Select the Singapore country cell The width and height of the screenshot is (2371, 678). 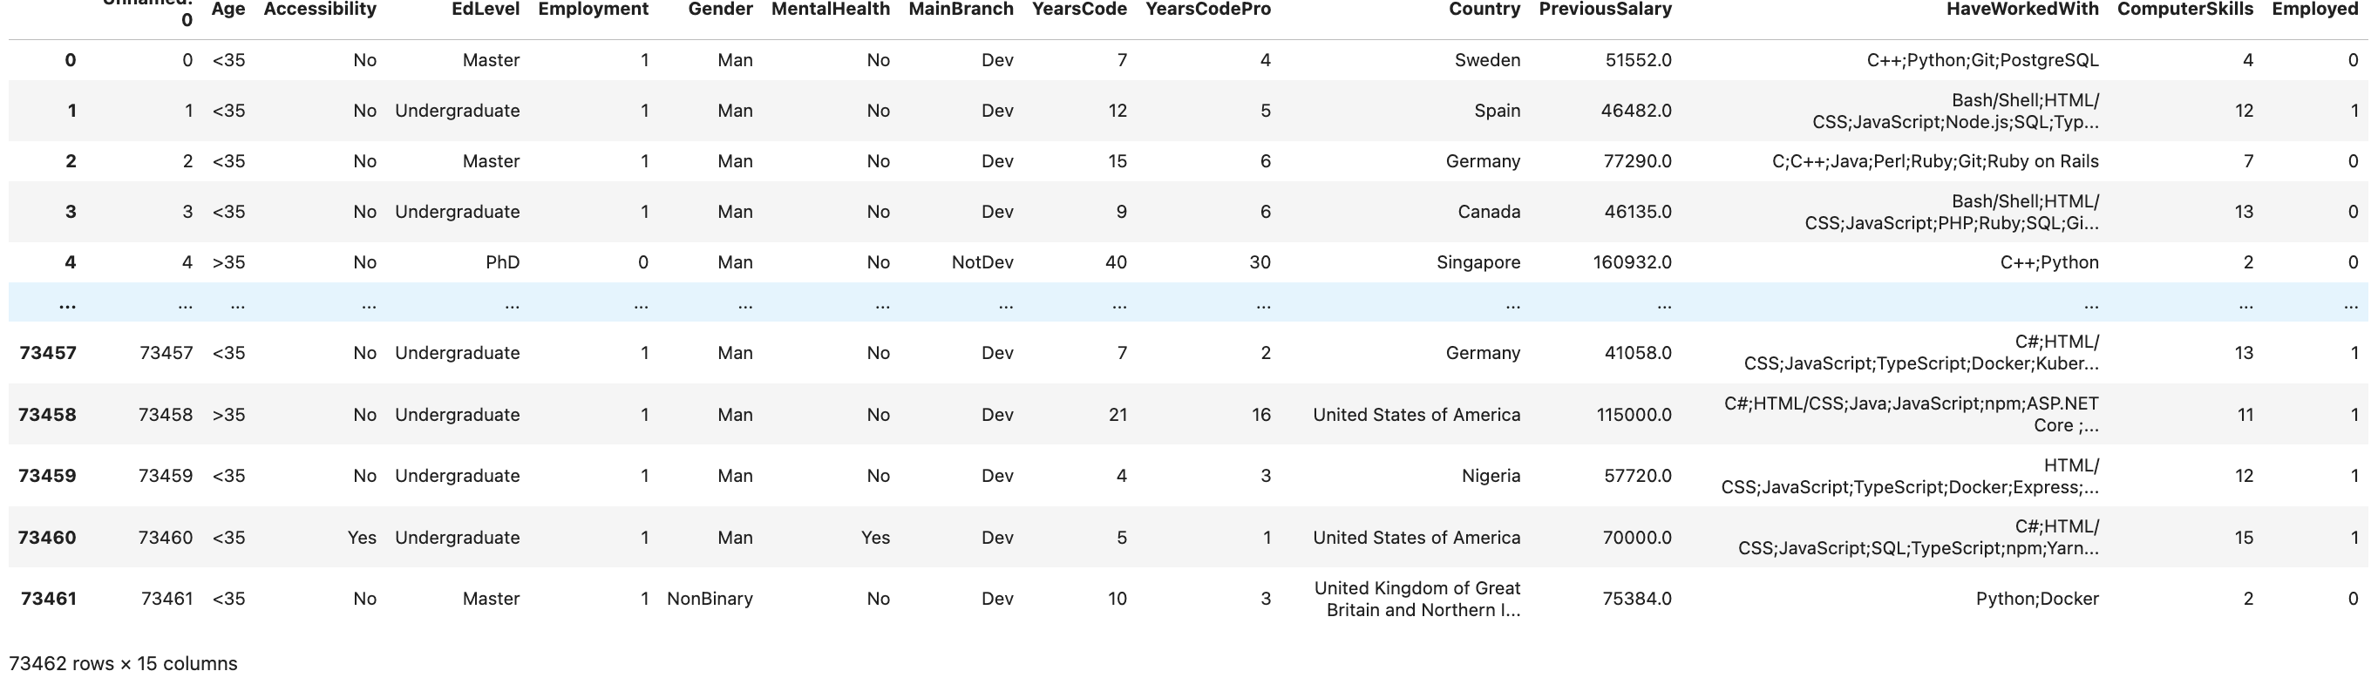(1478, 262)
